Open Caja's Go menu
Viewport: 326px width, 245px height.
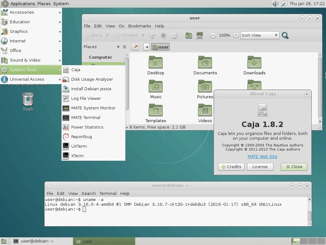click(x=121, y=26)
